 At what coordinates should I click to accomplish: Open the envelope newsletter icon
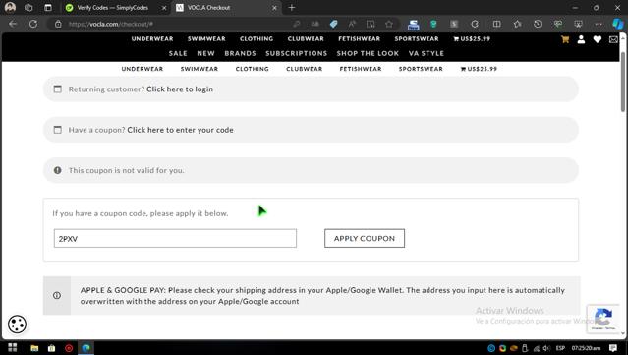point(613,39)
